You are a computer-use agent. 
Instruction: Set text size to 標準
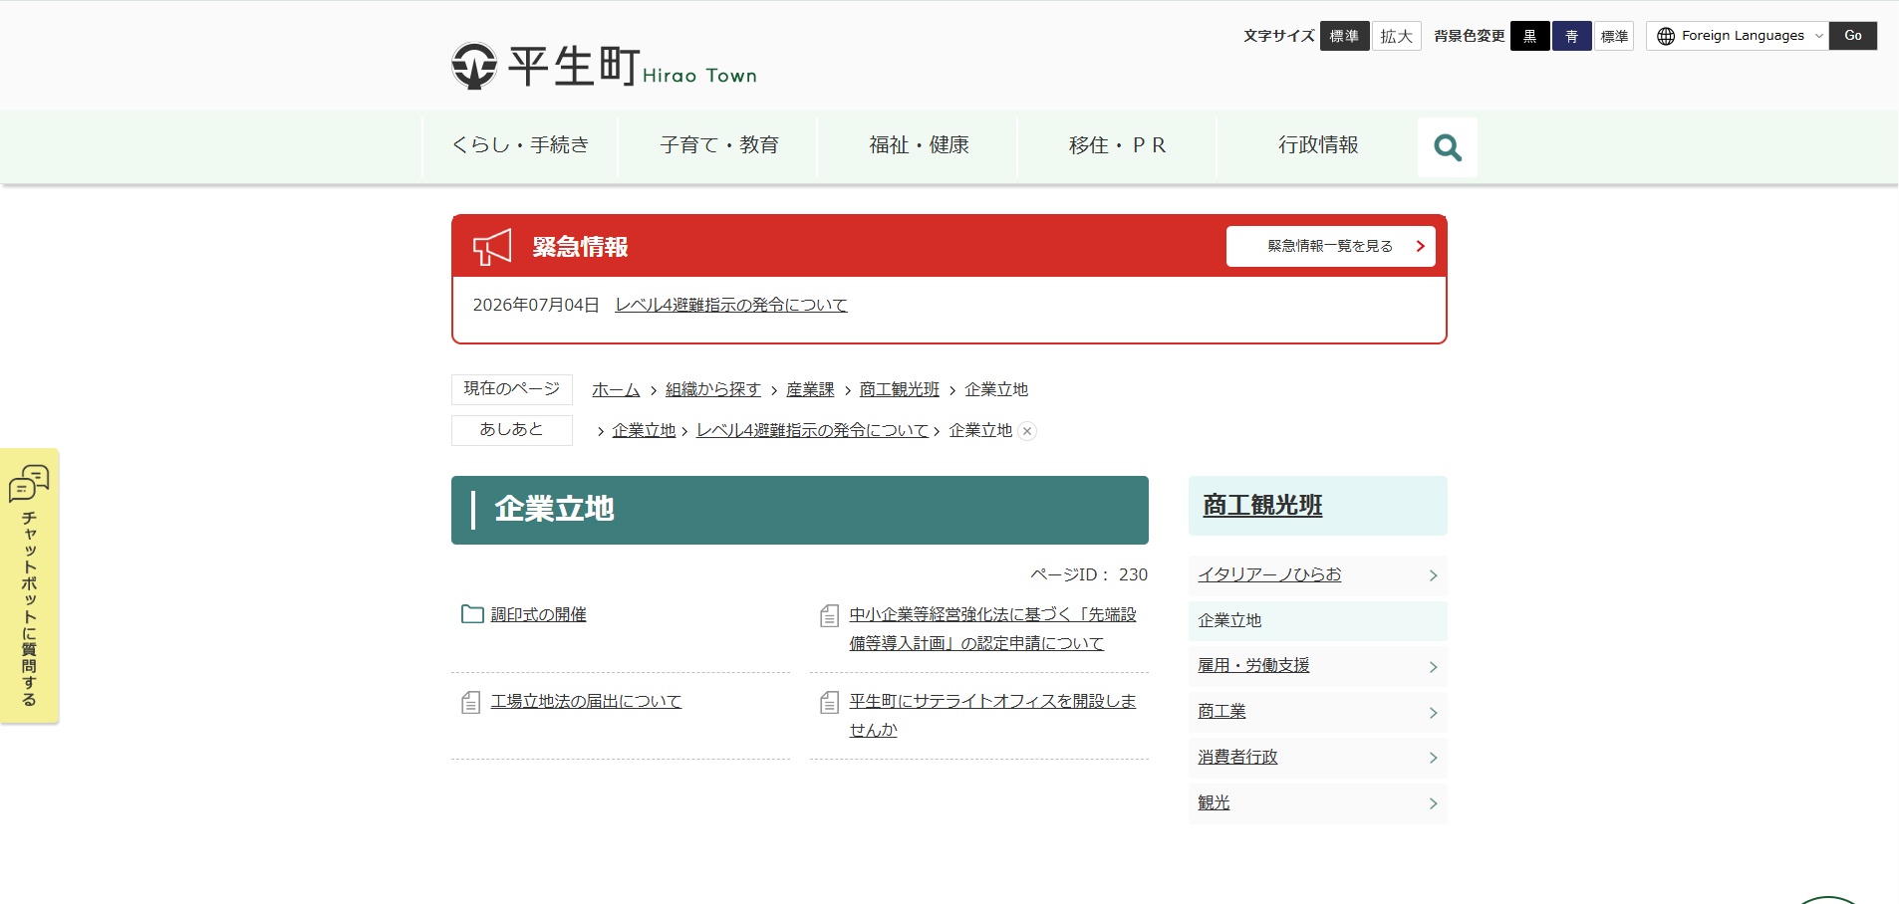tap(1344, 36)
